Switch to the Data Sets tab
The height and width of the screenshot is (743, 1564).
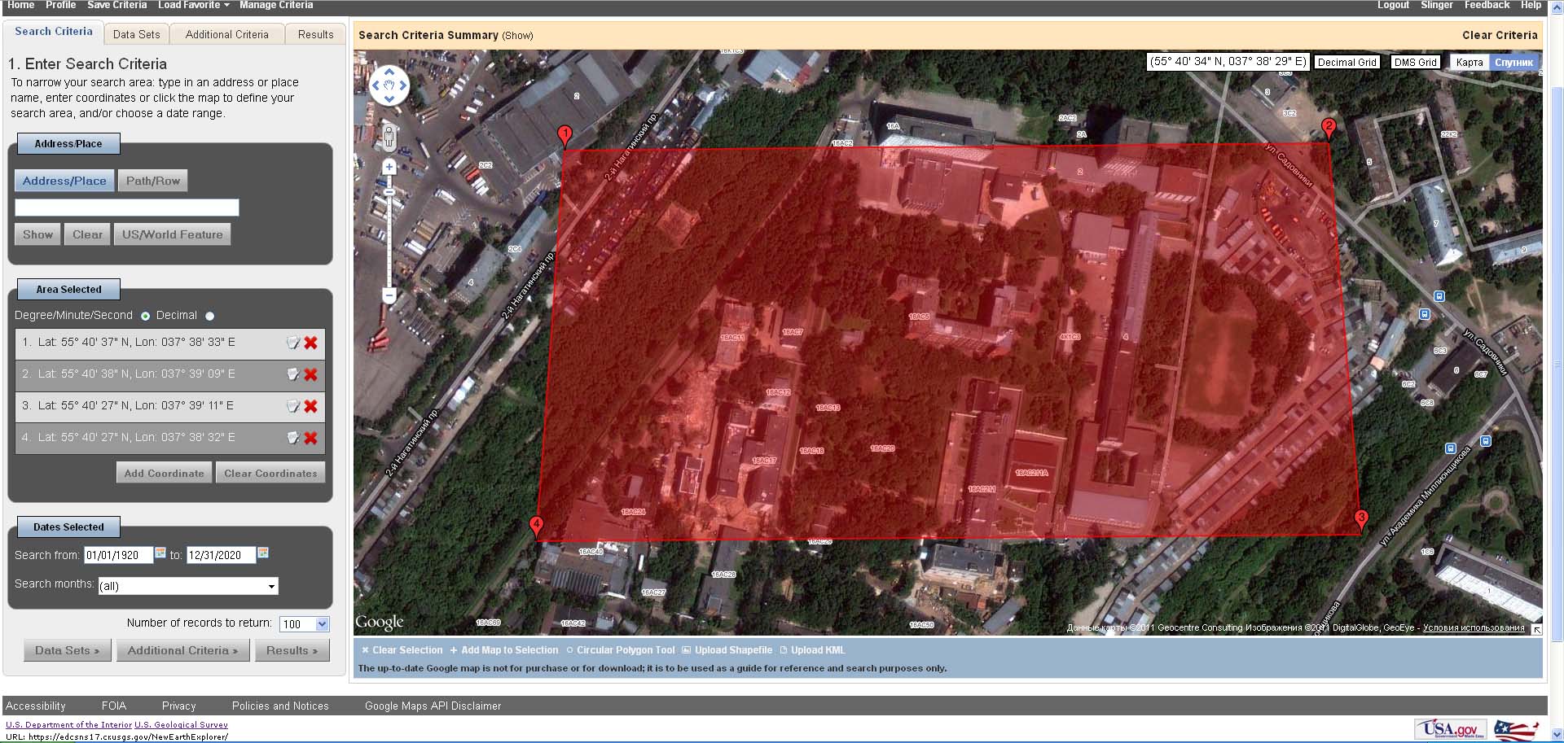pyautogui.click(x=136, y=34)
